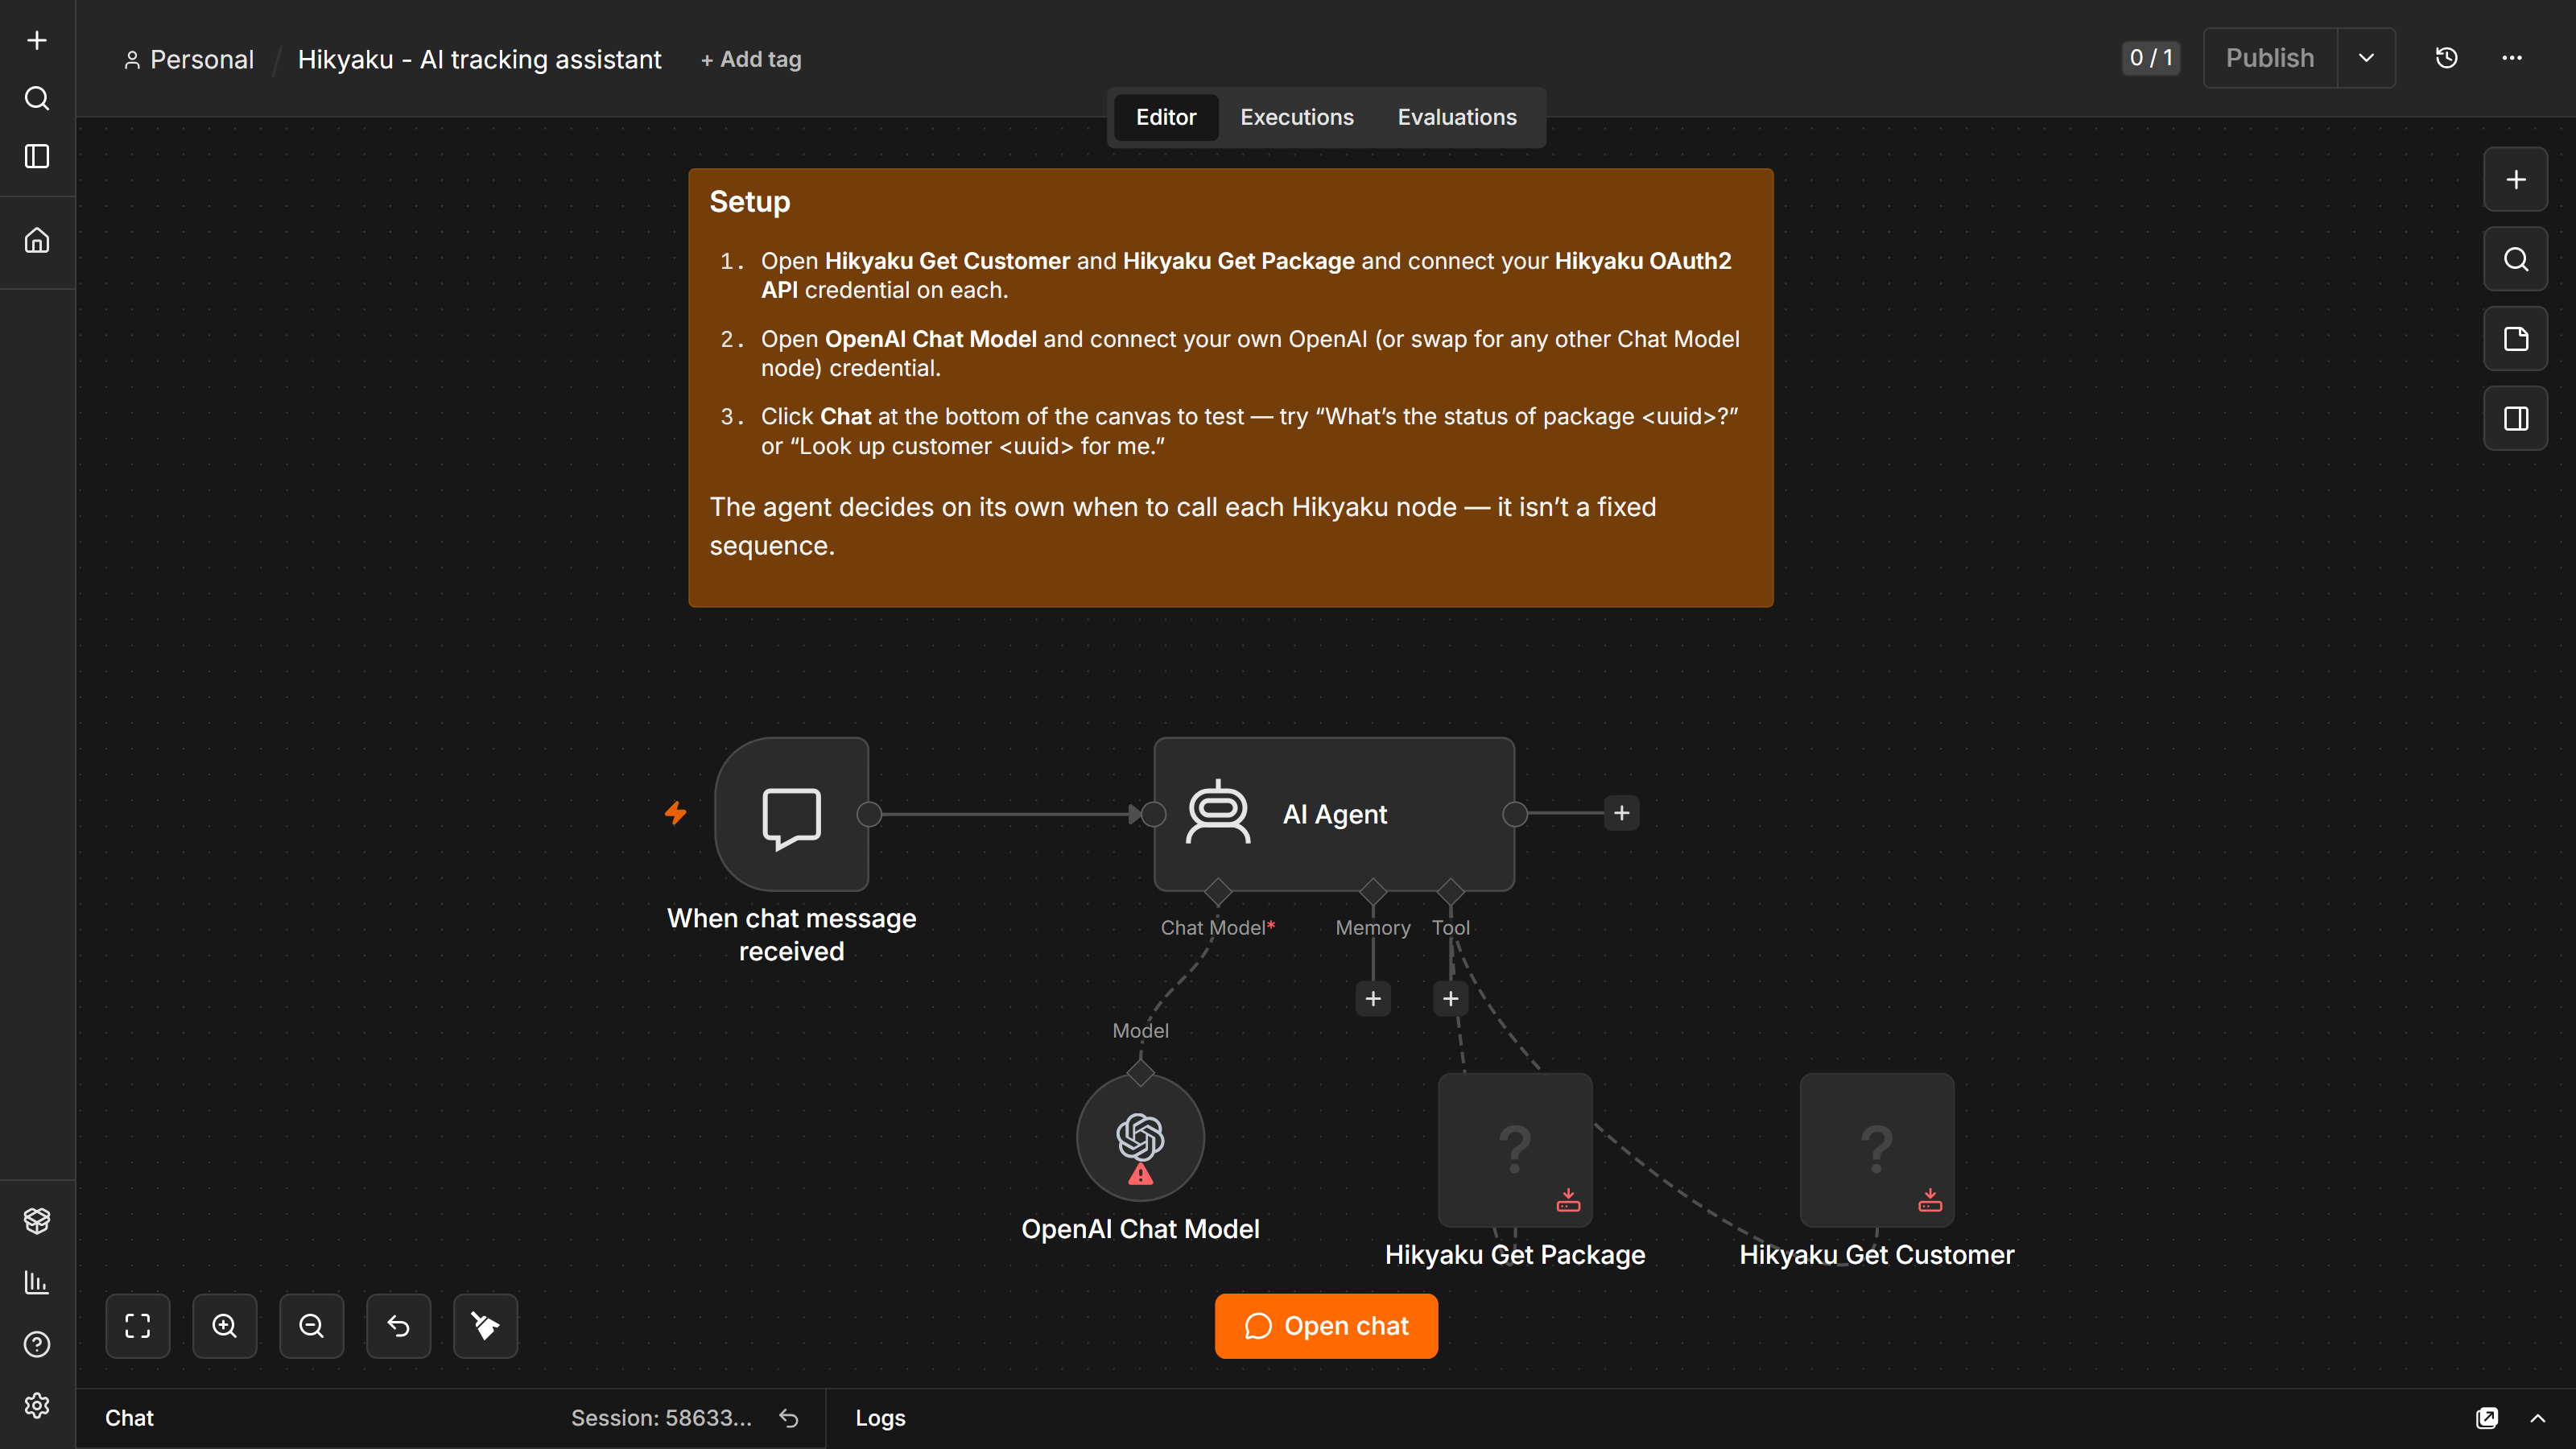The image size is (2576, 1449).
Task: Switch to the Evaluations tab
Action: [1457, 117]
